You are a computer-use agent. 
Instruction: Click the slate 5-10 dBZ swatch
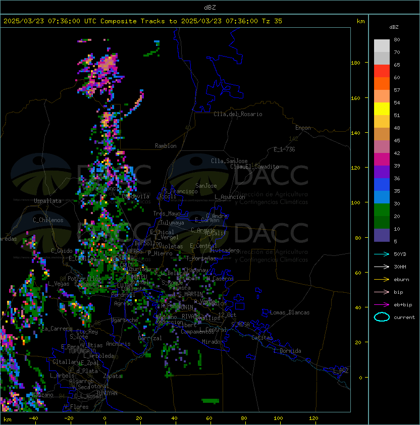pos(382,235)
